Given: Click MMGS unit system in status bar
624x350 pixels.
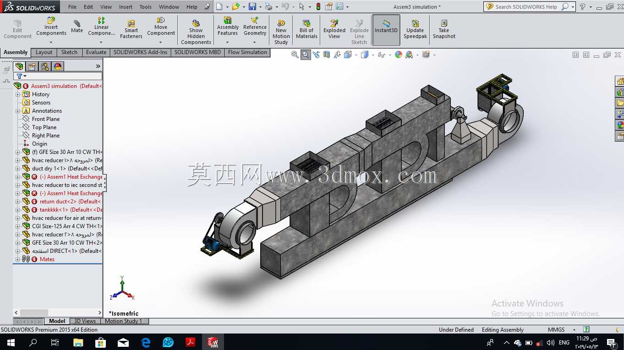Looking at the screenshot, I should [x=556, y=330].
